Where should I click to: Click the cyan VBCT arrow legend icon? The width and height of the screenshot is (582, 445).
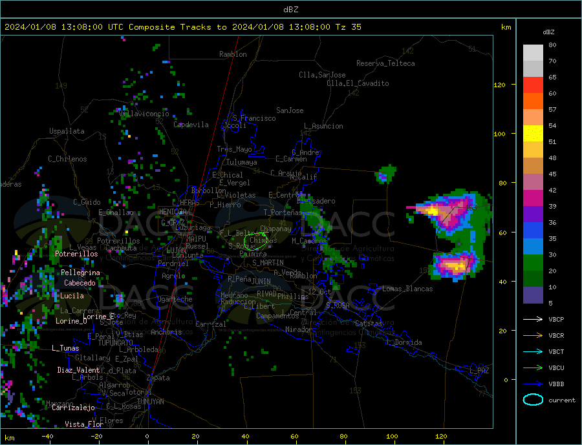[x=533, y=351]
